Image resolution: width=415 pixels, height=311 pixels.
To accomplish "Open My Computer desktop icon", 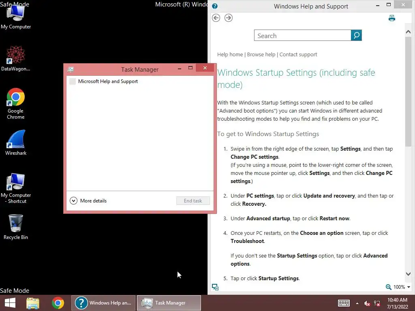I will [x=16, y=17].
